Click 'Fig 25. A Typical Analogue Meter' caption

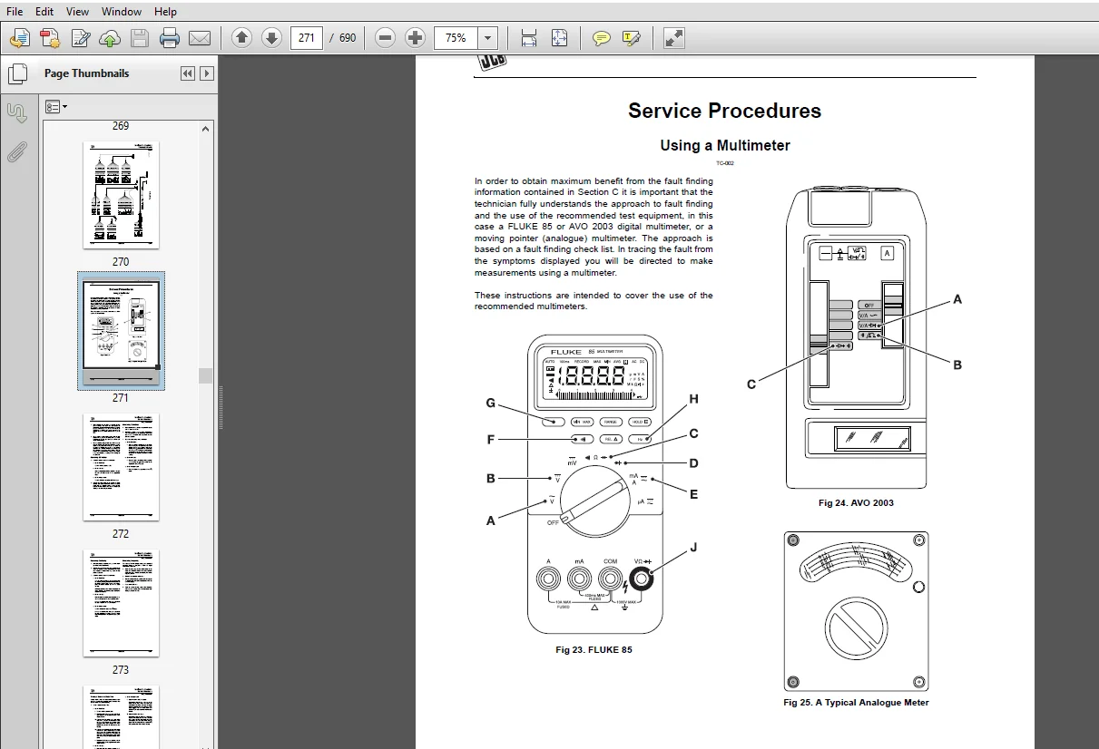tap(856, 703)
